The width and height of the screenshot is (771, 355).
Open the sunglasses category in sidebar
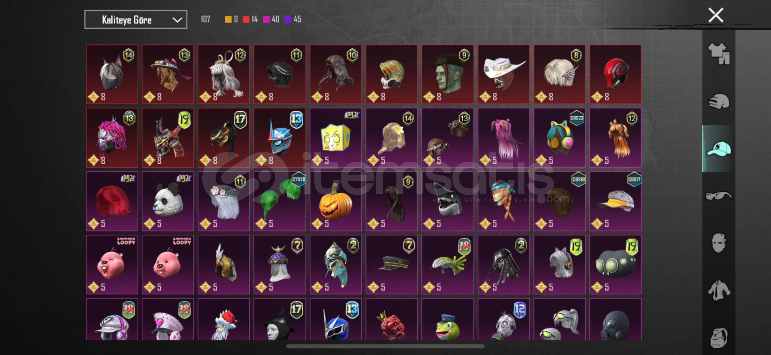[719, 196]
